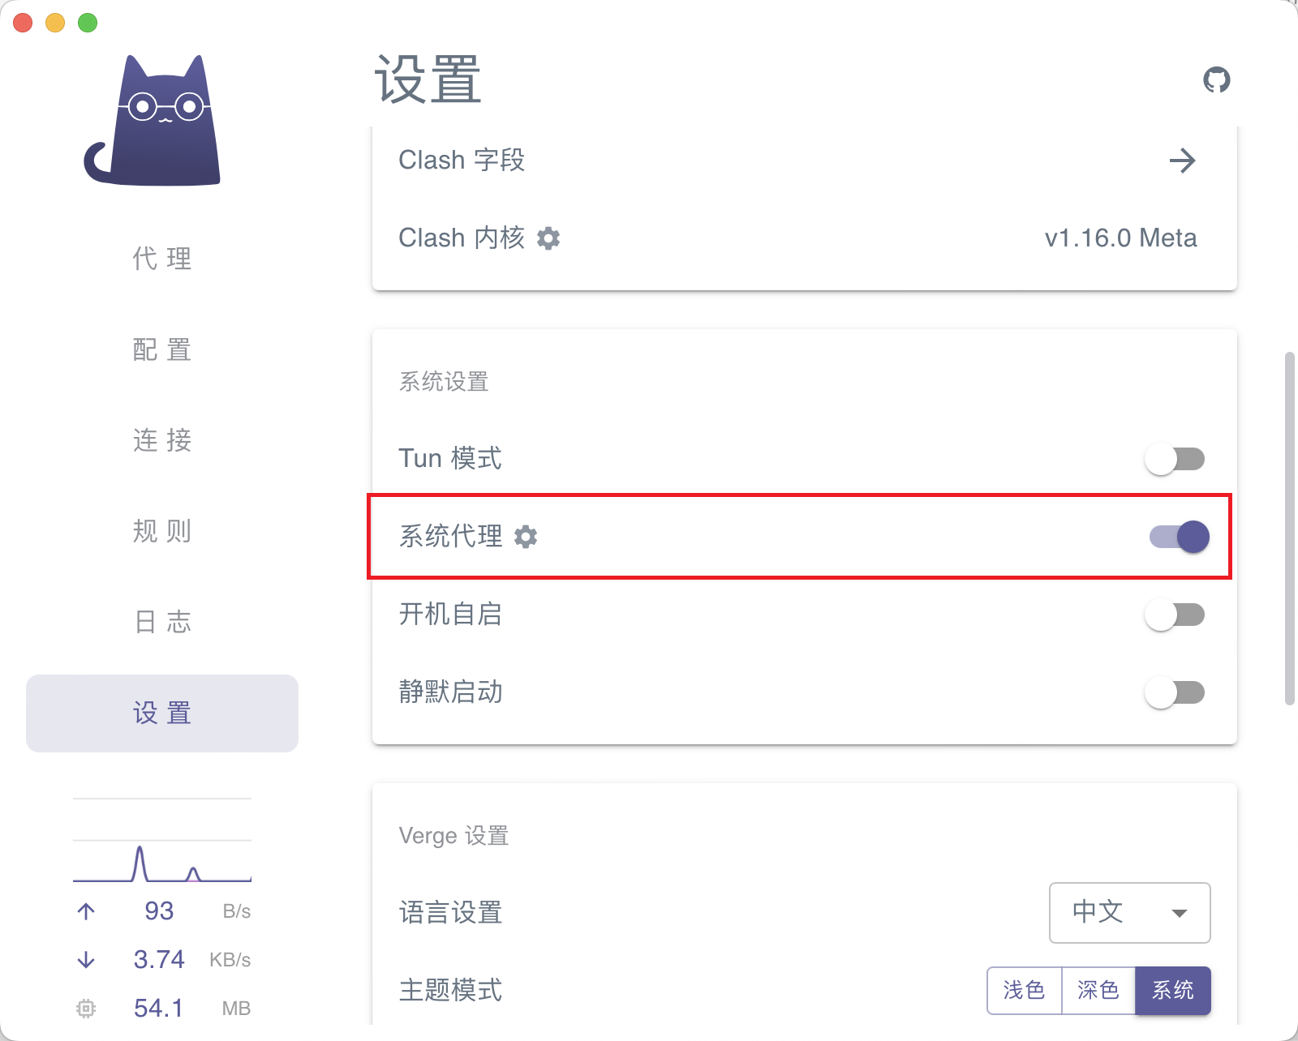Open Clash 内核 gear settings
Image resolution: width=1298 pixels, height=1041 pixels.
(548, 238)
